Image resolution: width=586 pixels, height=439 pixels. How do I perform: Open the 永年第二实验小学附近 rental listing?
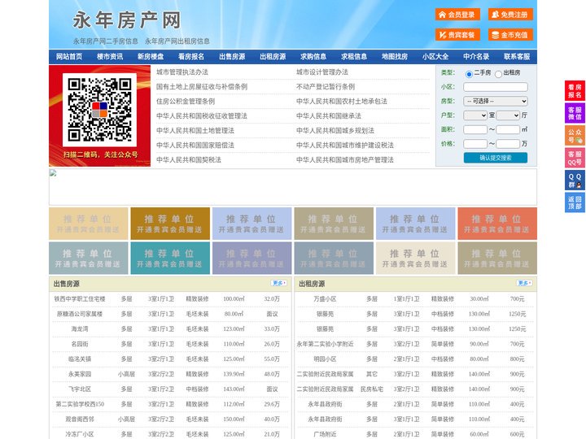(325, 344)
